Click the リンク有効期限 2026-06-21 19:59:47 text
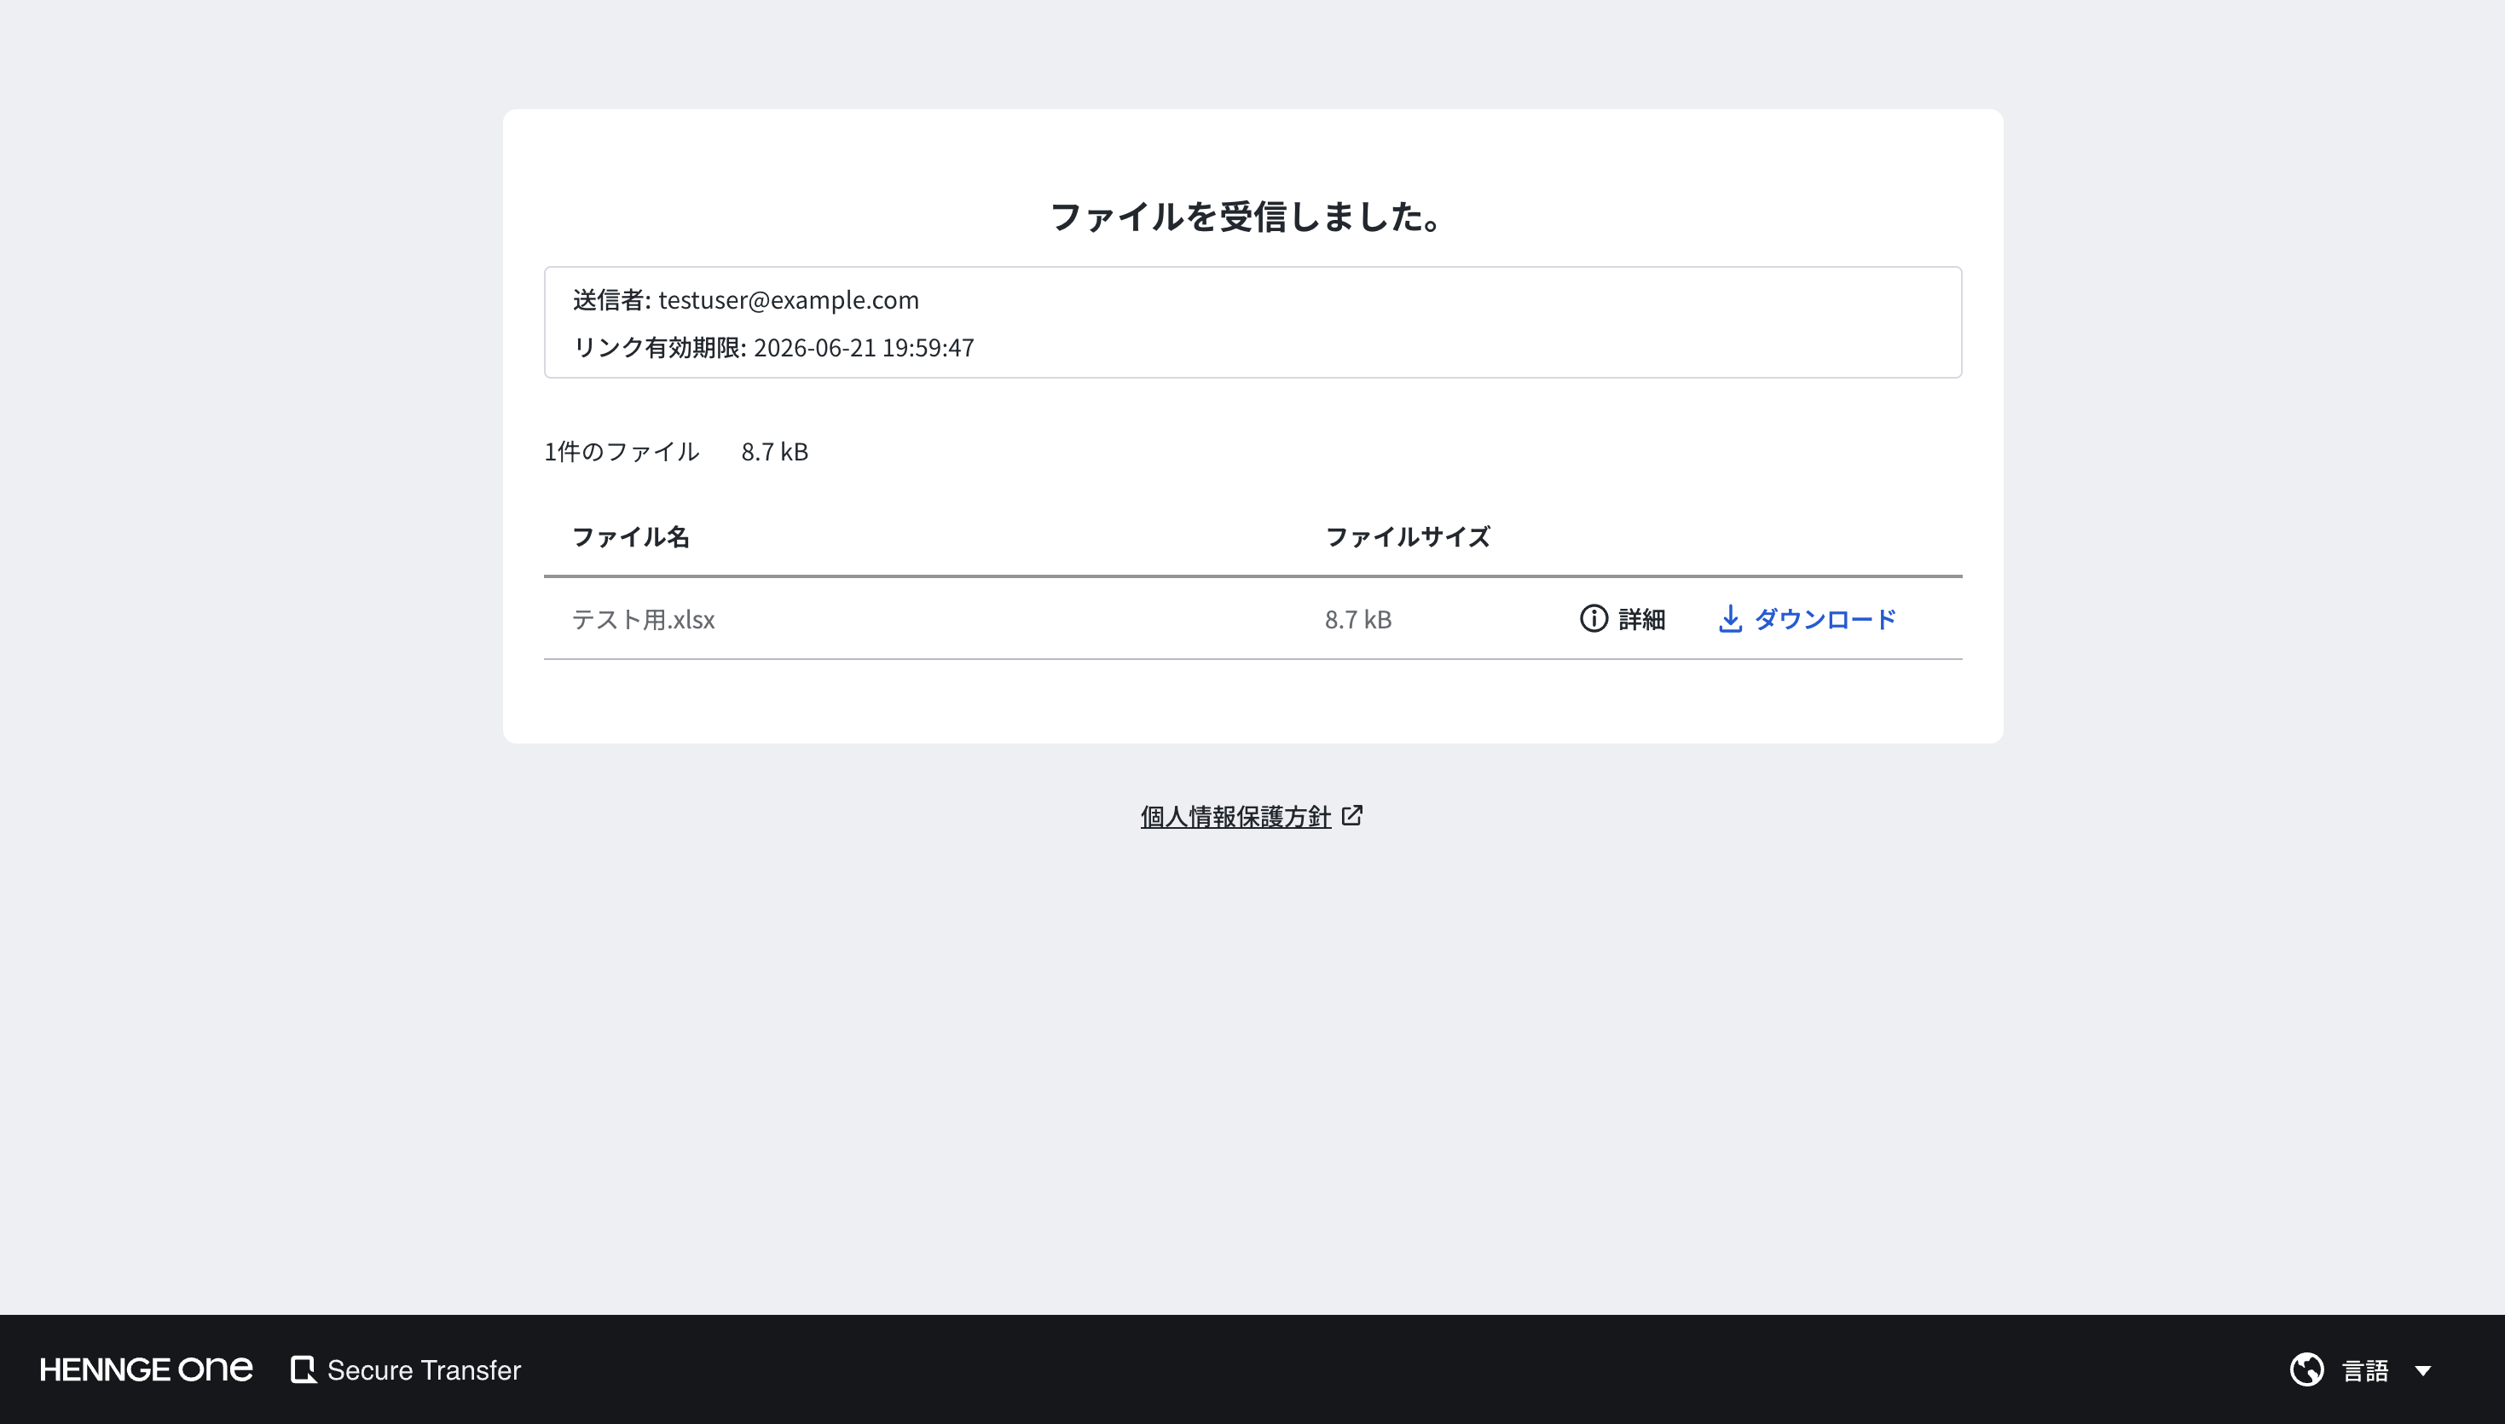This screenshot has height=1424, width=2505. point(773,348)
